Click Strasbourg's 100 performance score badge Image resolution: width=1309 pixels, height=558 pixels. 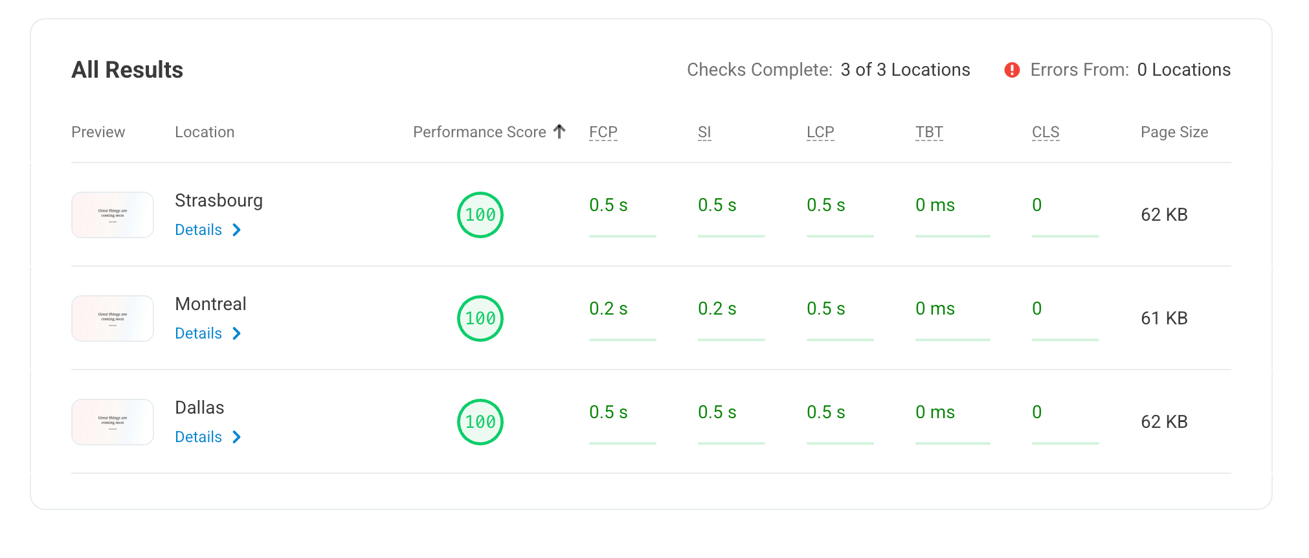coord(480,215)
